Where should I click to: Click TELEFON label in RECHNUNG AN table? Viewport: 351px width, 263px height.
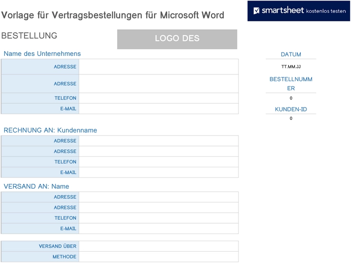click(x=65, y=162)
